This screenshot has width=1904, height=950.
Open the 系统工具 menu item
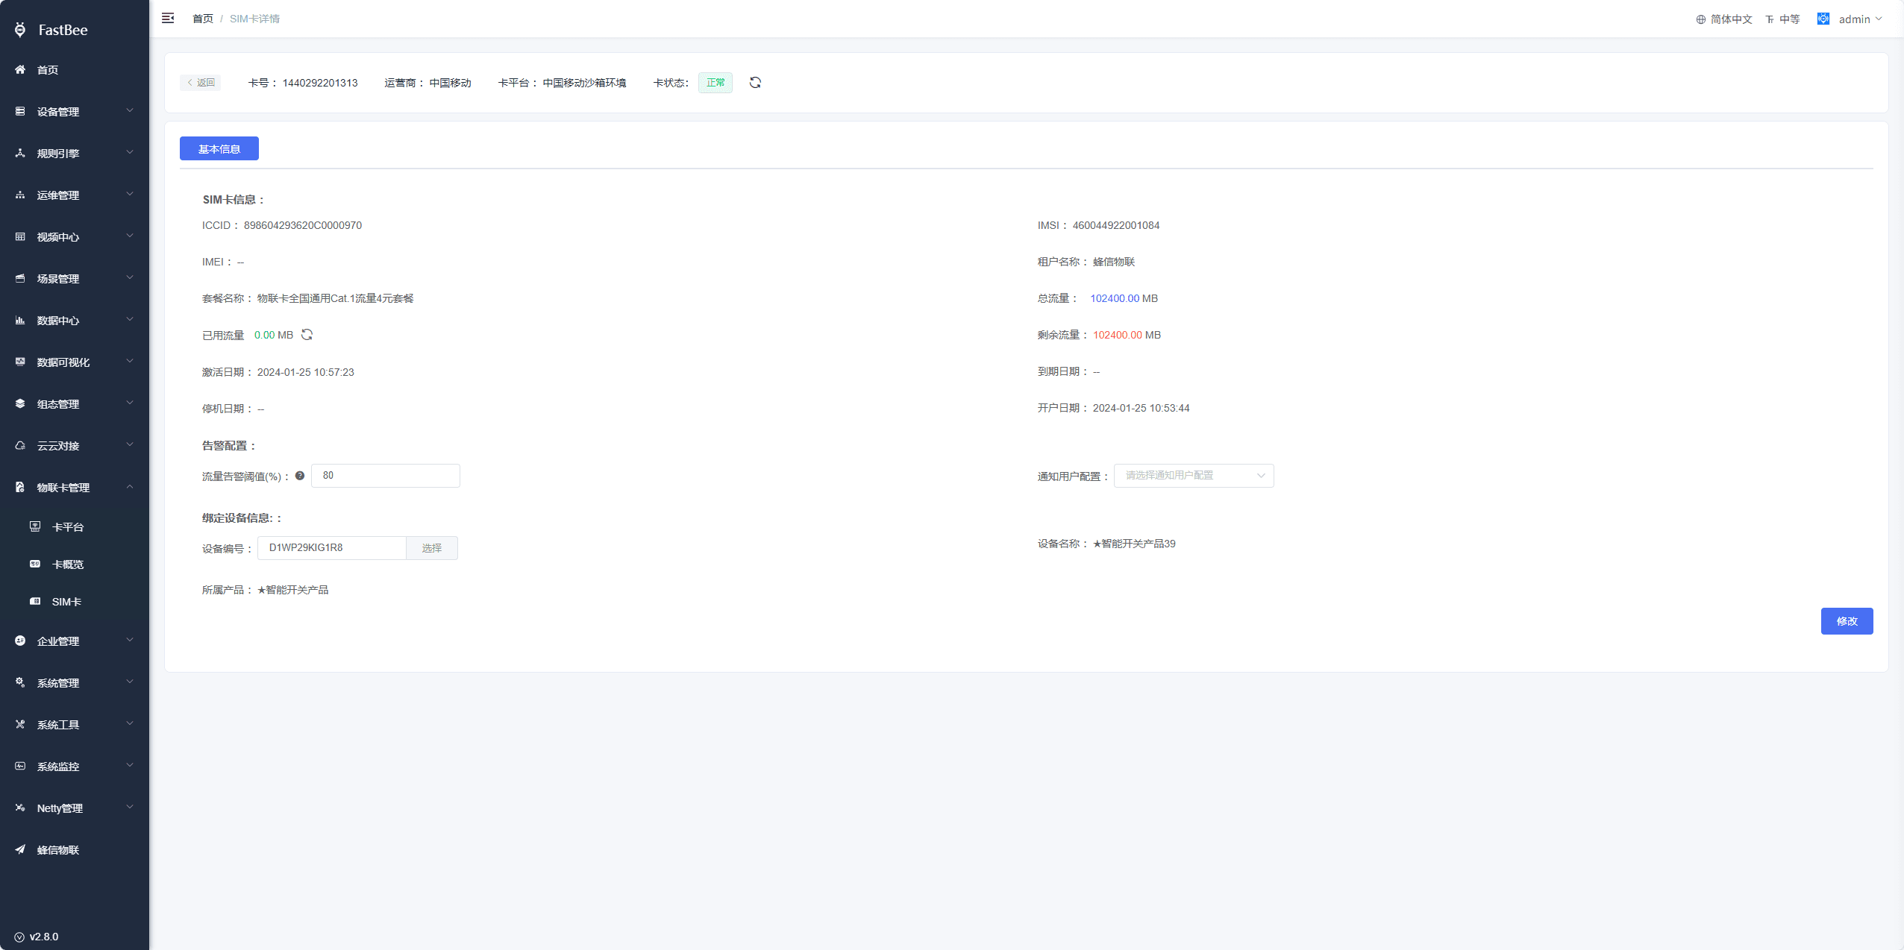click(x=75, y=724)
